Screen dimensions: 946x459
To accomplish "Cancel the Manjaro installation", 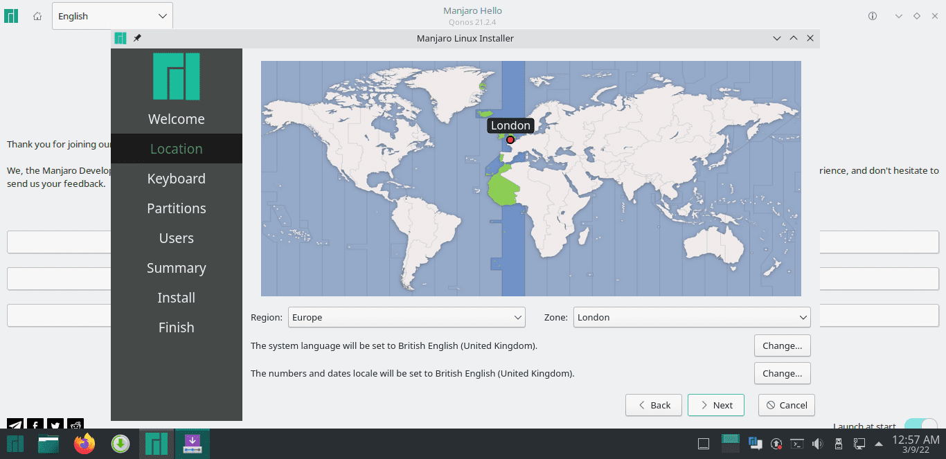I will coord(787,405).
